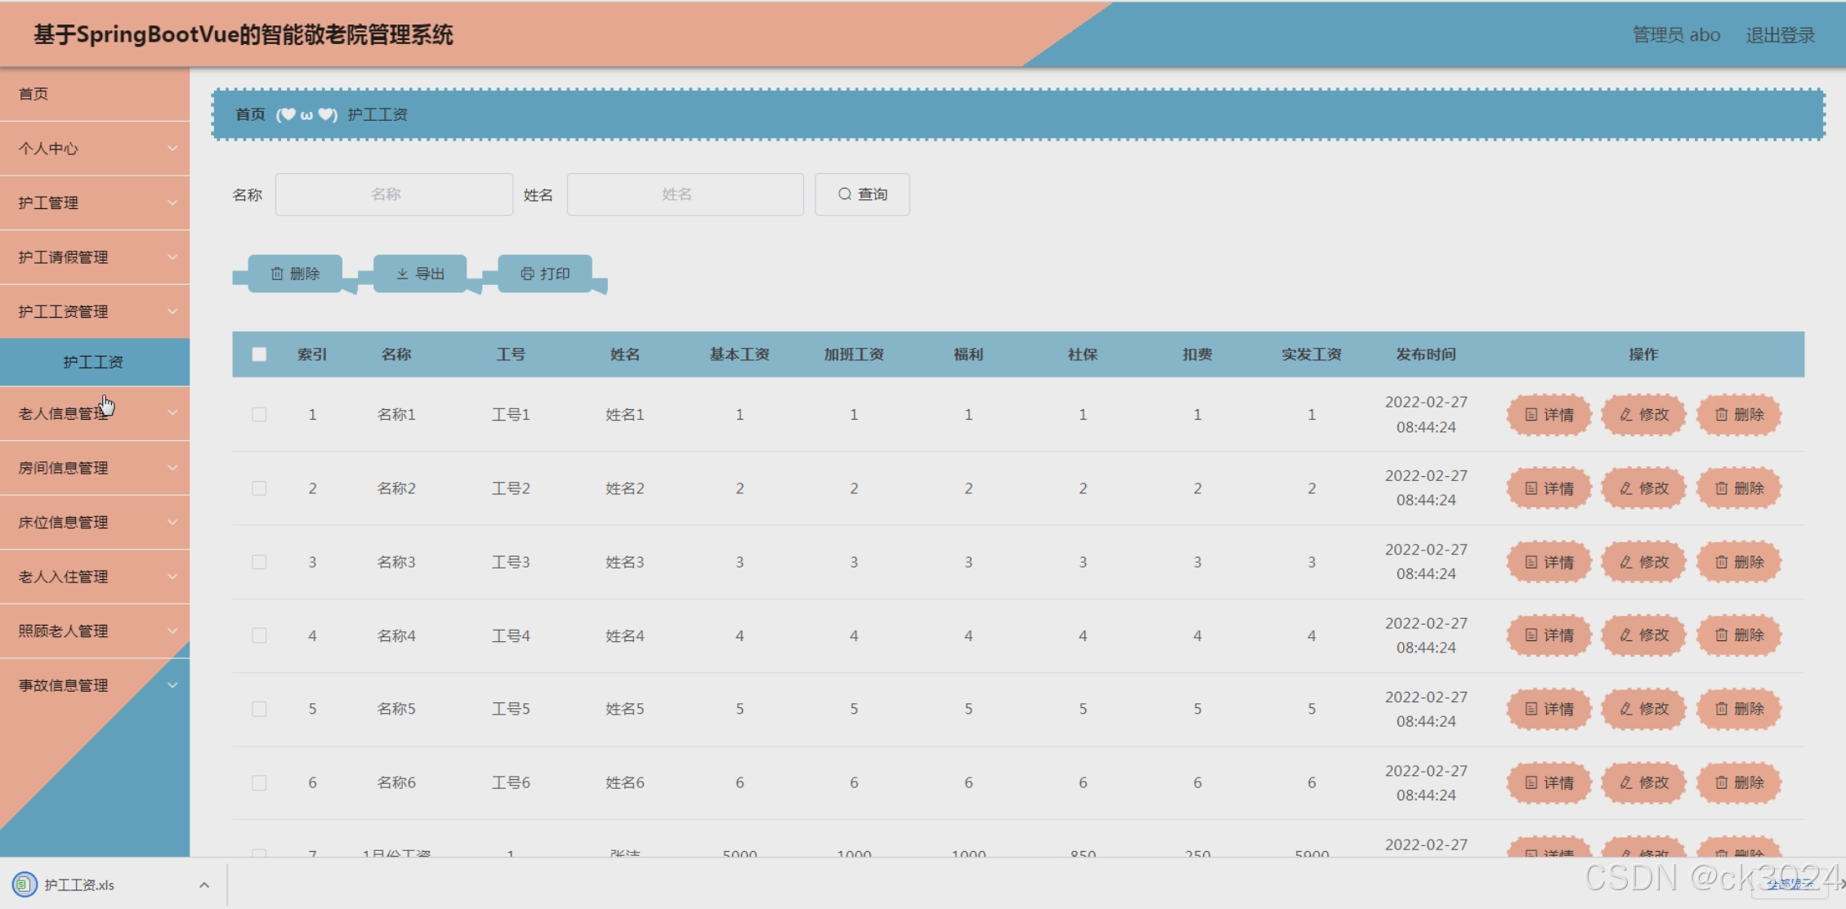Click the download icon on the 导出 button
The width and height of the screenshot is (1846, 909).
(x=402, y=274)
